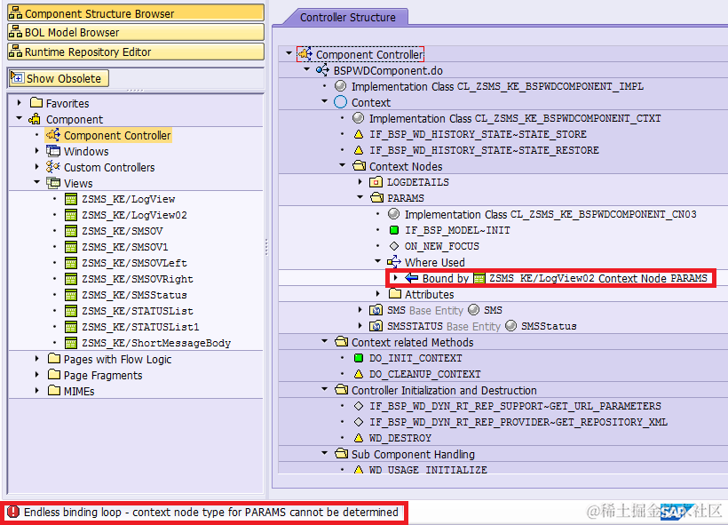Collapse the Component node in left tree
This screenshot has height=525, width=728.
coord(19,118)
